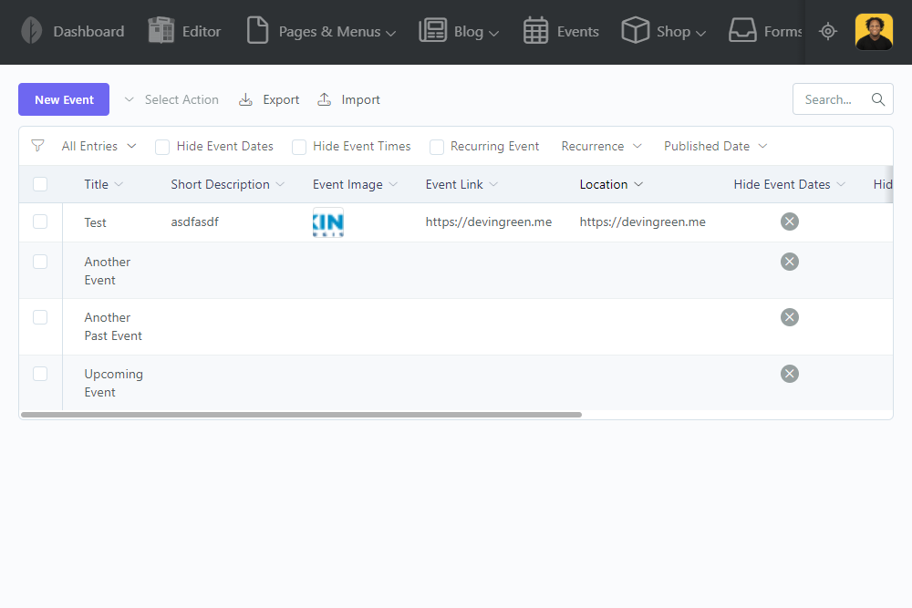This screenshot has height=608, width=912.
Task: Open the Editor menu item
Action: click(x=202, y=31)
